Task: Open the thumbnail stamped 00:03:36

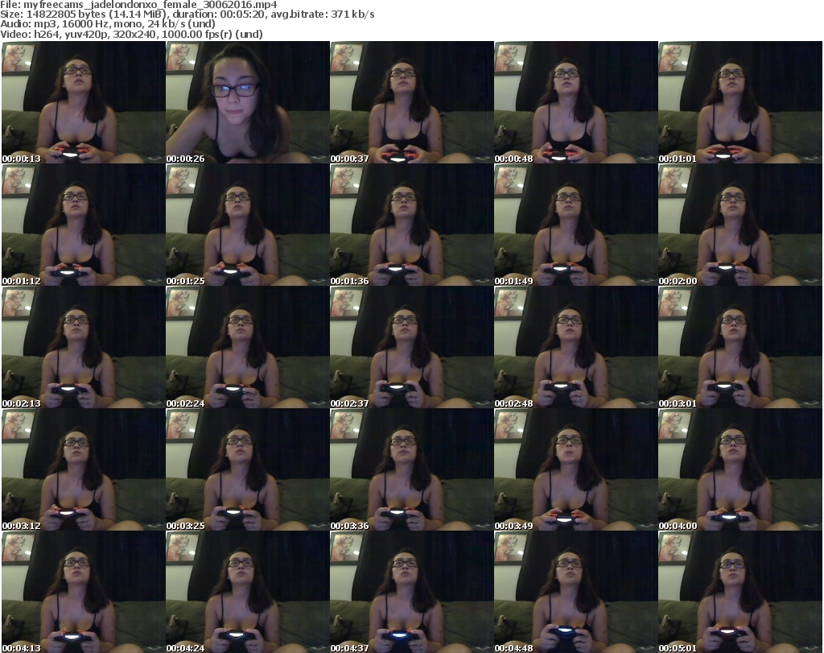Action: (x=412, y=470)
